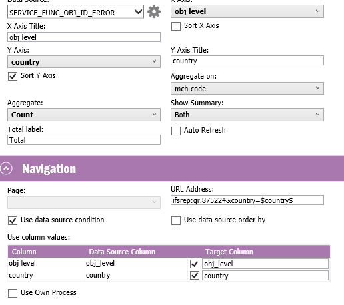This screenshot has width=344, height=305.
Task: Select the 'country' Column cell in table
Action: click(46, 275)
